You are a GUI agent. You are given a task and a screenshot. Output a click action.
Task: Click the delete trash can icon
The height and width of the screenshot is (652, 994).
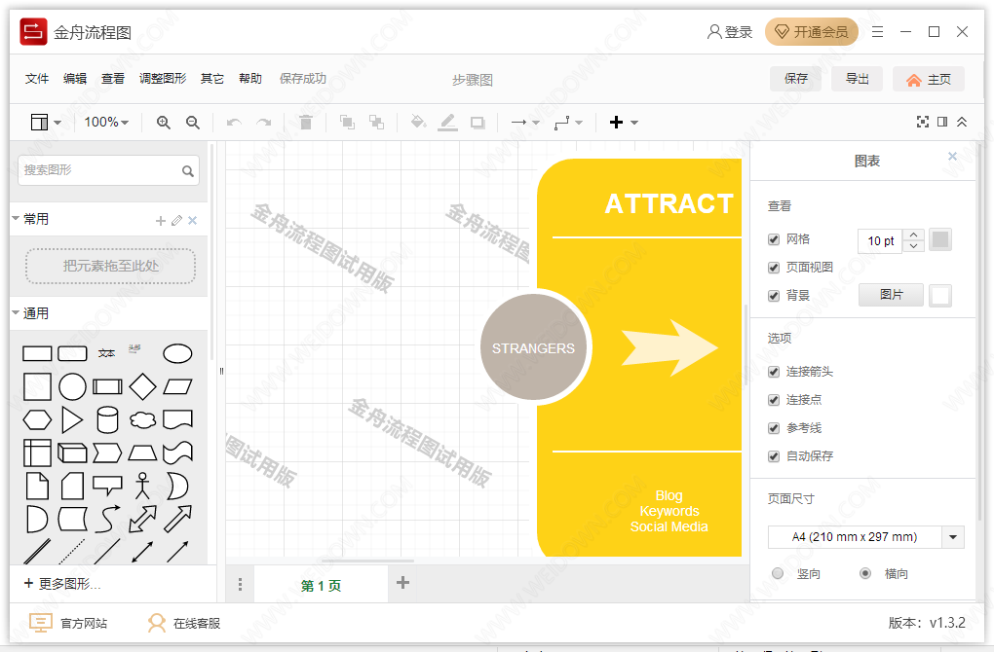[306, 123]
